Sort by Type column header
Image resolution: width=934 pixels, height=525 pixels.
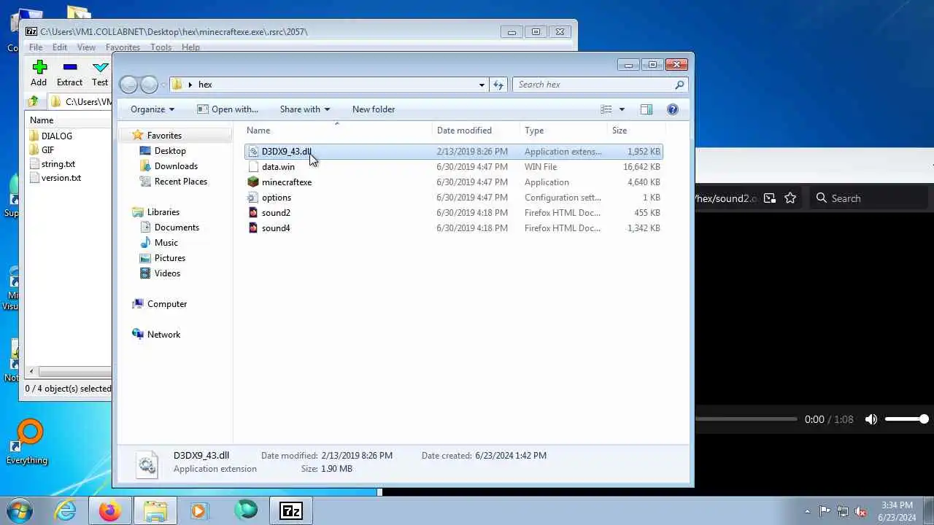coord(563,131)
